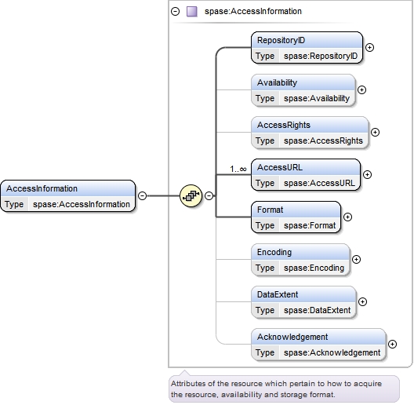
Task: Click the purple complex type square icon
Action: click(x=191, y=12)
